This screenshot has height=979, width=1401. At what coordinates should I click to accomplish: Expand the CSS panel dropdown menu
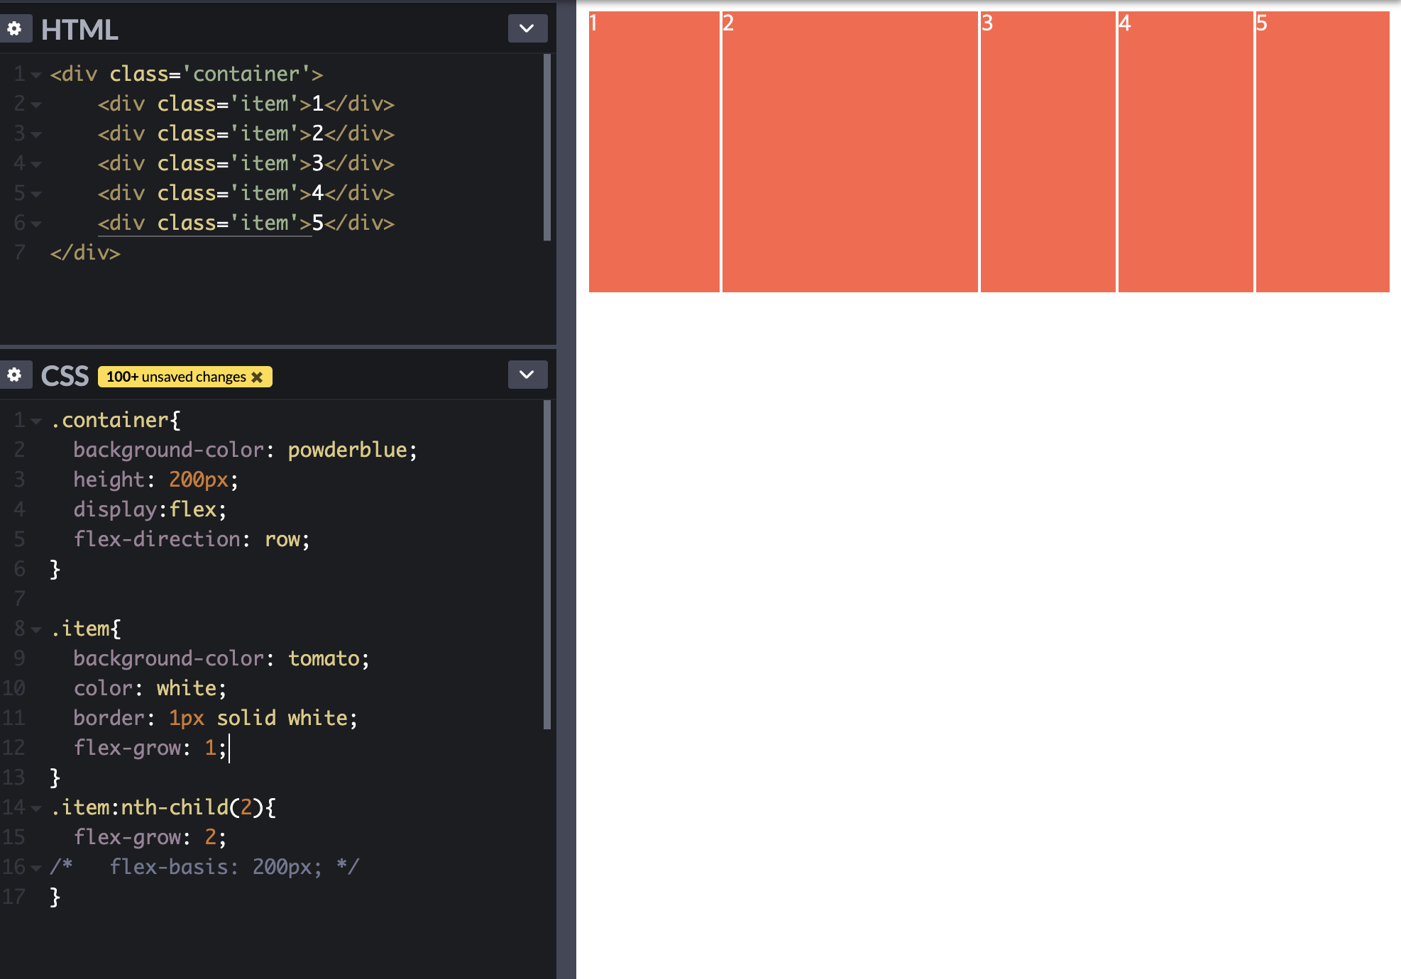tap(527, 375)
